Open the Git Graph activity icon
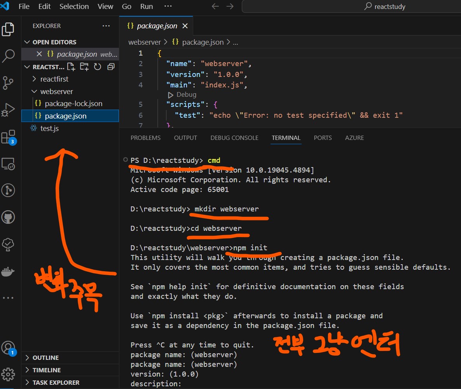The width and height of the screenshot is (461, 389). (8, 190)
